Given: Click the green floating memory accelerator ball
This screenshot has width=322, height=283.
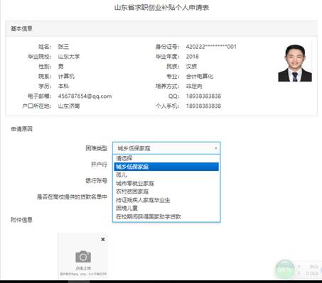Looking at the screenshot, I should [x=284, y=269].
